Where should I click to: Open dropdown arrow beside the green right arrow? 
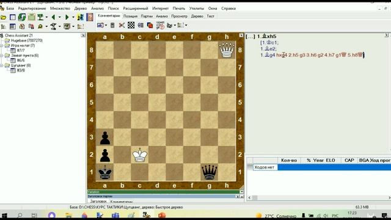pyautogui.click(x=73, y=17)
